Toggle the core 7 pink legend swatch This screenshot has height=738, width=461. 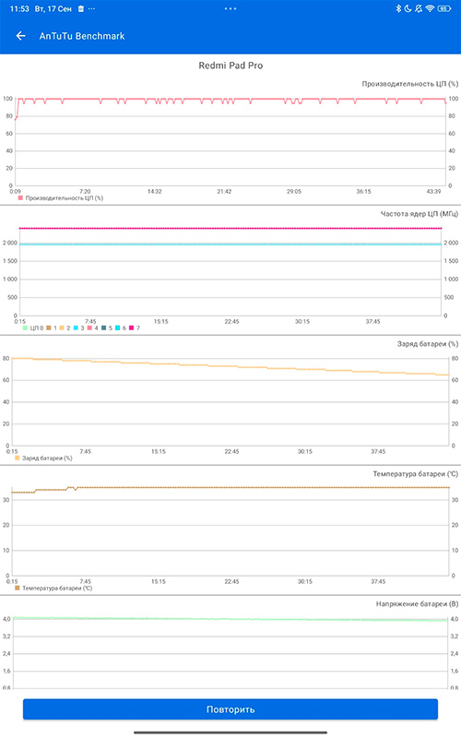point(132,328)
